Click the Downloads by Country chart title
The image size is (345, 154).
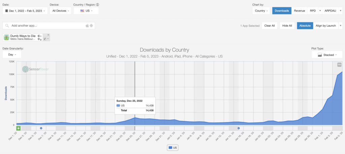[164, 50]
